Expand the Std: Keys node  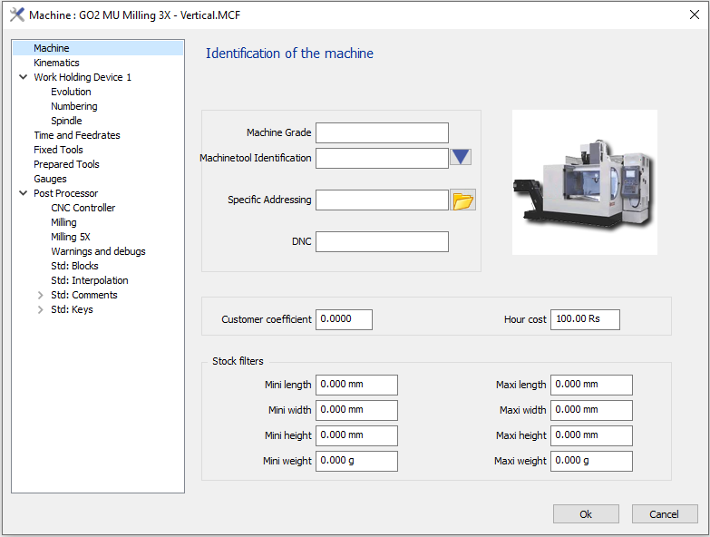[40, 309]
